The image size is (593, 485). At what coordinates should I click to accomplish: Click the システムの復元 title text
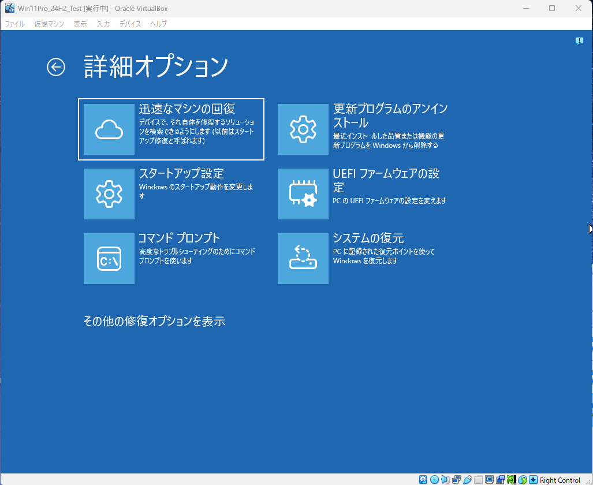click(x=368, y=238)
